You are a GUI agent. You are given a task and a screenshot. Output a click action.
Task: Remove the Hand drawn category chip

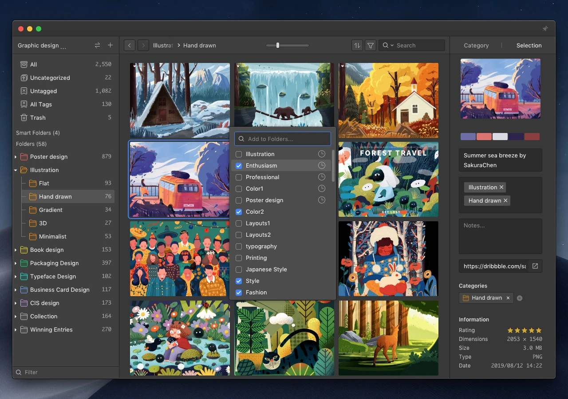click(508, 298)
